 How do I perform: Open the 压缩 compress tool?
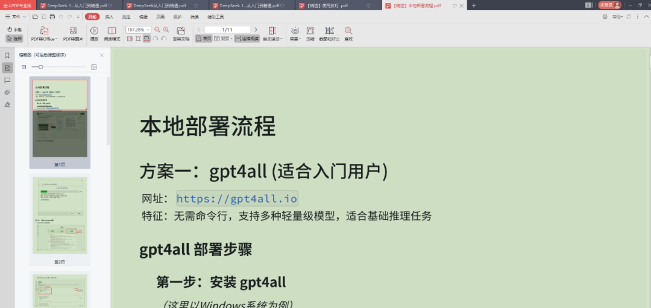coord(310,34)
